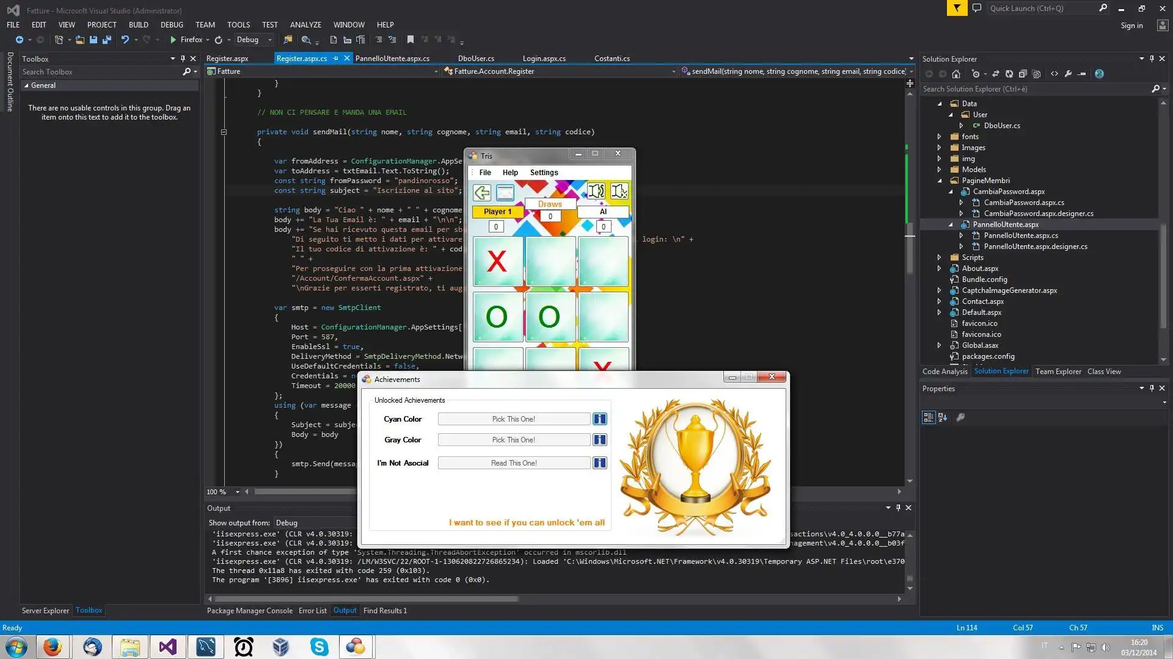Click the info icon next to Cyan Color
This screenshot has width=1173, height=659.
[600, 419]
